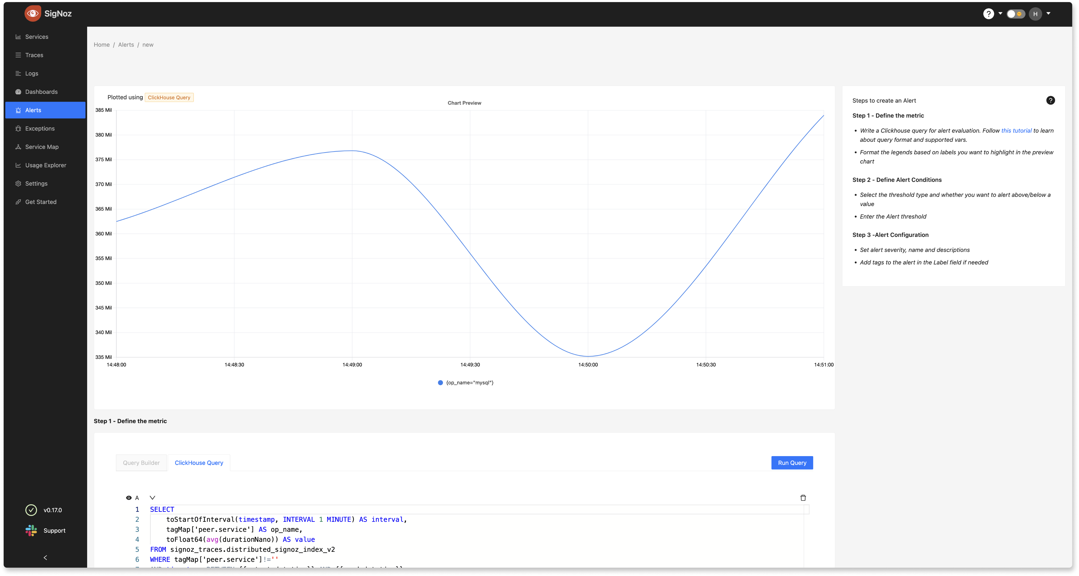Open Support via Slack icon
This screenshot has width=1079, height=576.
(x=31, y=530)
